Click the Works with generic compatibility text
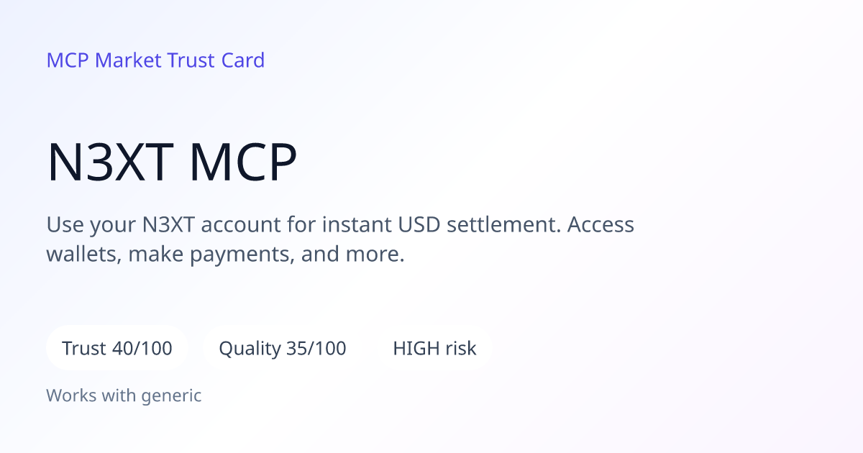Screen dimensions: 863x453 (x=124, y=395)
